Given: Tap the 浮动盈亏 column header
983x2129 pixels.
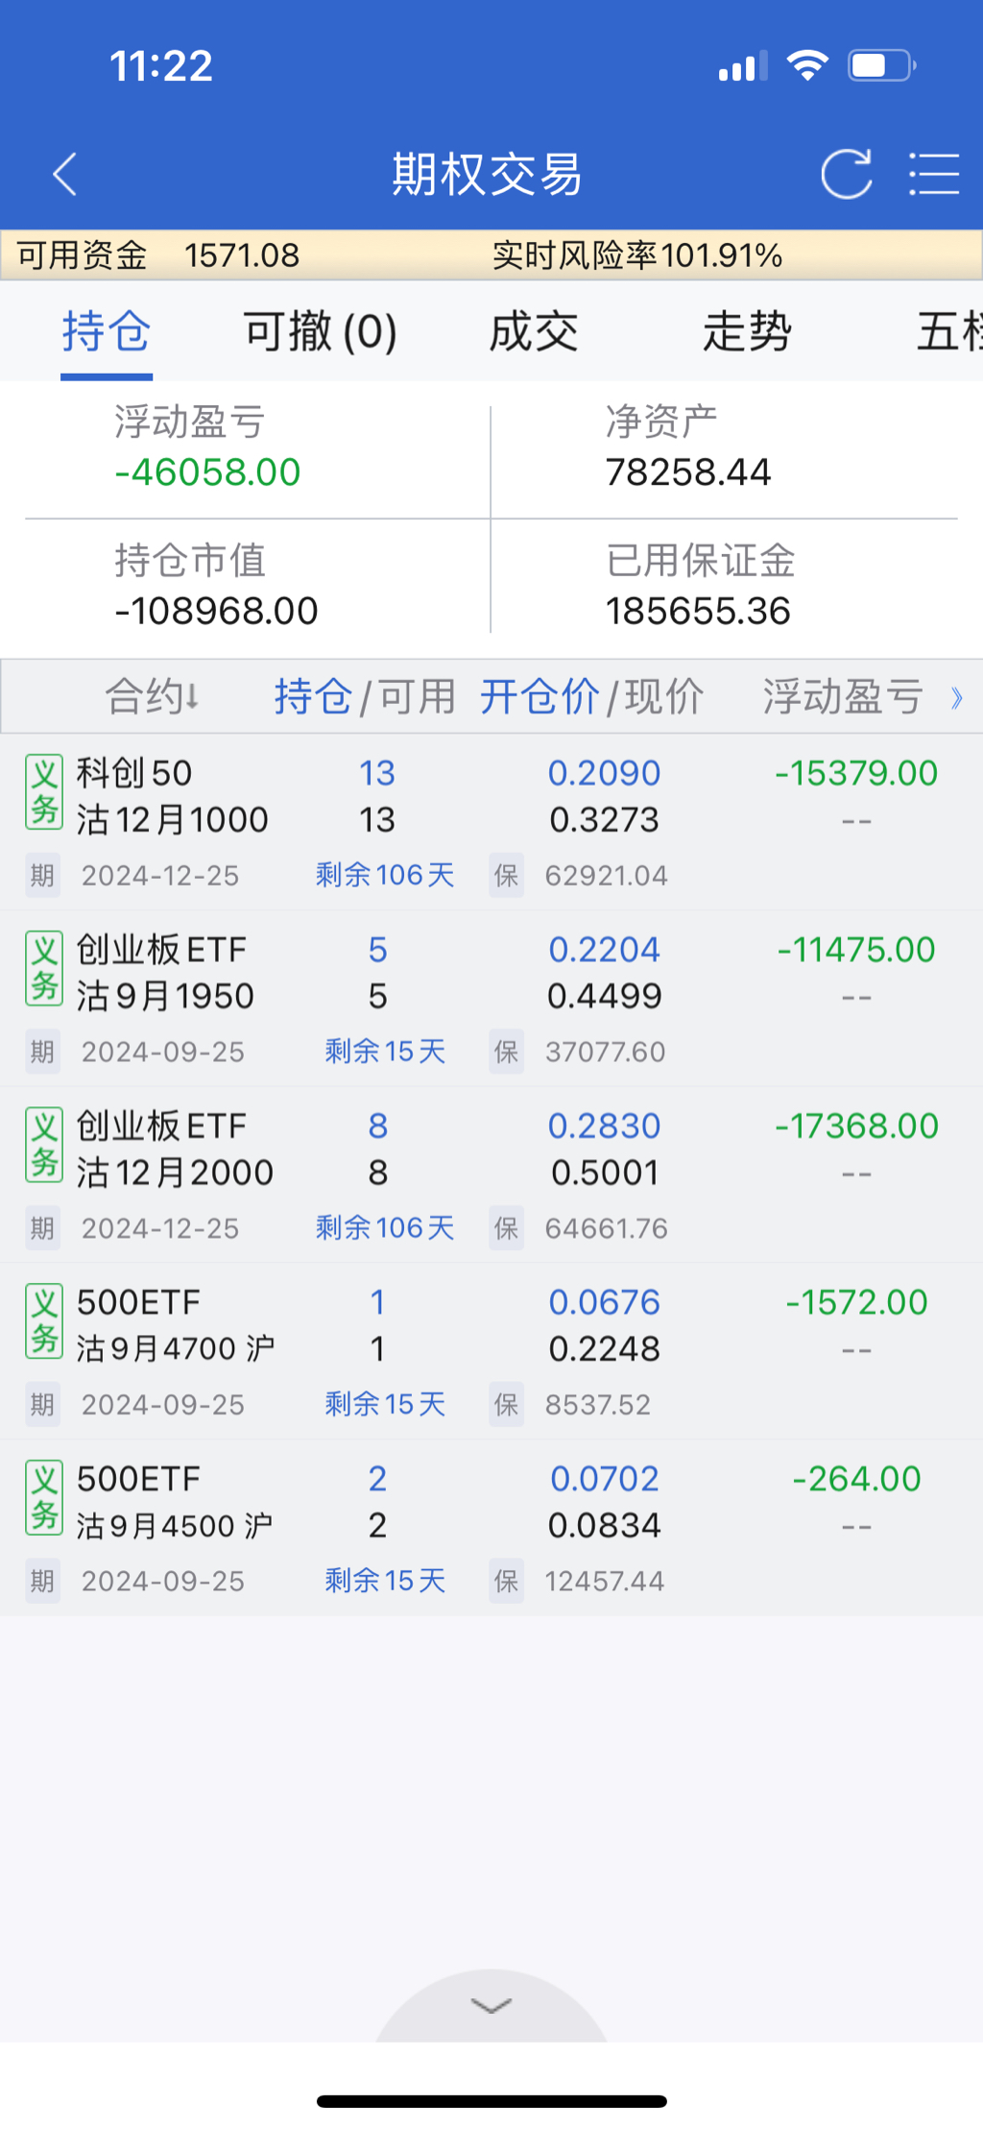Looking at the screenshot, I should pos(843,696).
